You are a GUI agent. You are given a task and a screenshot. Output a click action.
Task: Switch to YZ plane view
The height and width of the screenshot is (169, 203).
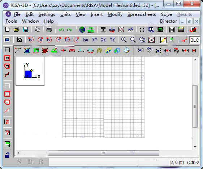click(112, 40)
